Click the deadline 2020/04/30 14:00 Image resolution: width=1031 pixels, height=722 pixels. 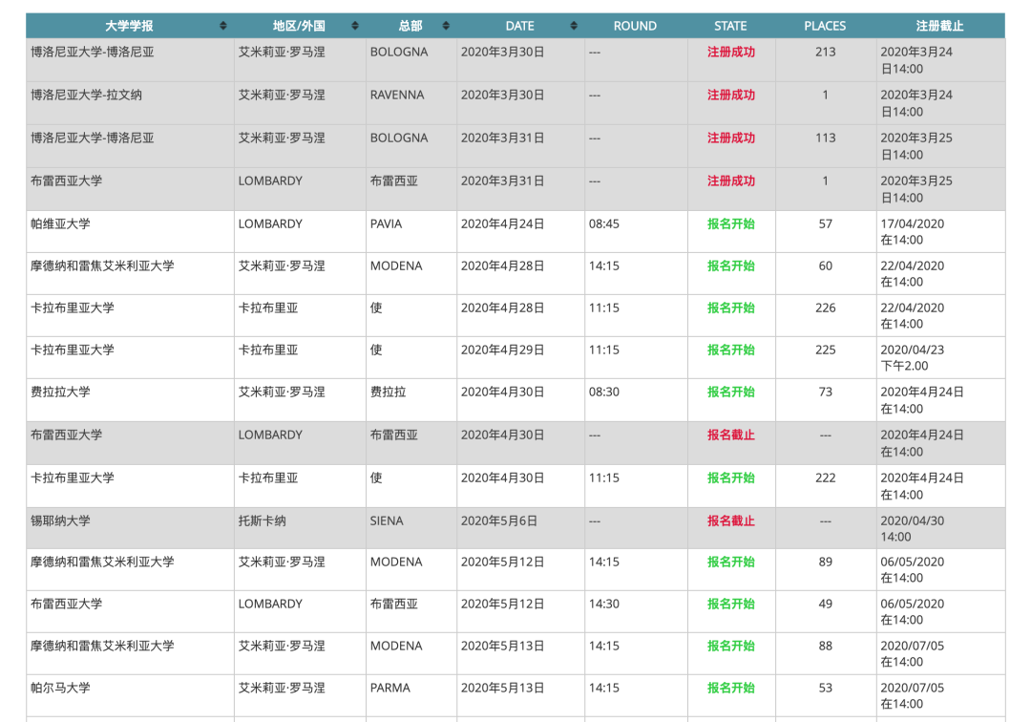912,529
